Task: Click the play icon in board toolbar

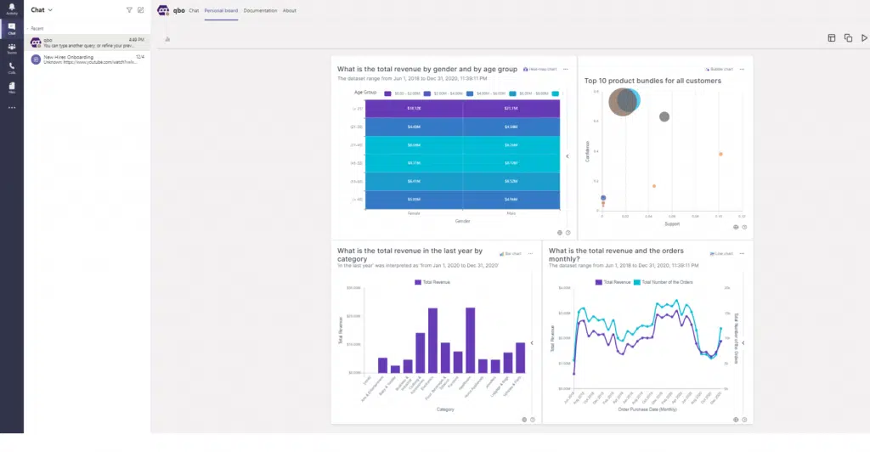Action: coord(864,38)
